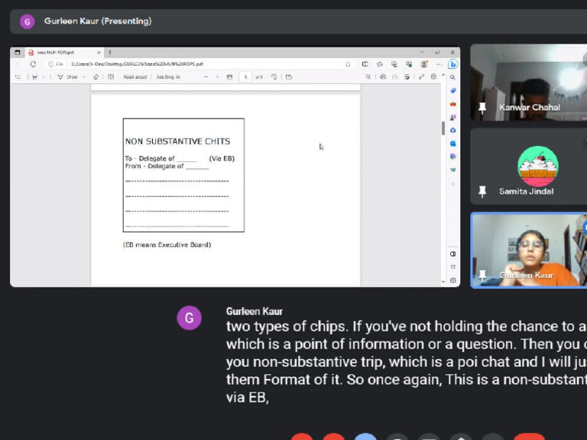This screenshot has height=440, width=587.
Task: Toggle the Edge sidebar hide button
Action: 452,254
